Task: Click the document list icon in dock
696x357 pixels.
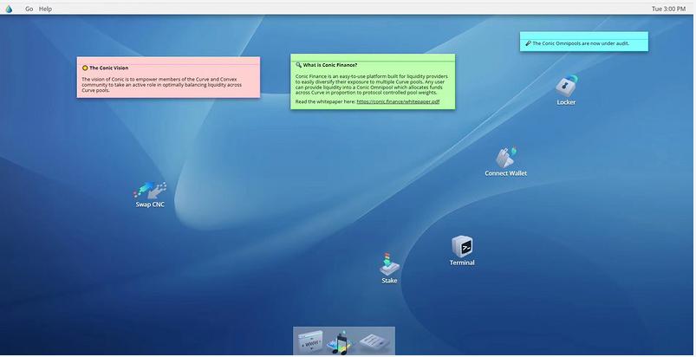Action: pyautogui.click(x=374, y=341)
